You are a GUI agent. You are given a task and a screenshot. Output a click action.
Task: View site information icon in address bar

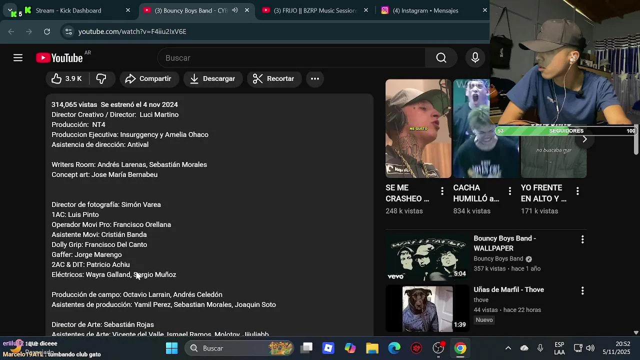click(68, 31)
